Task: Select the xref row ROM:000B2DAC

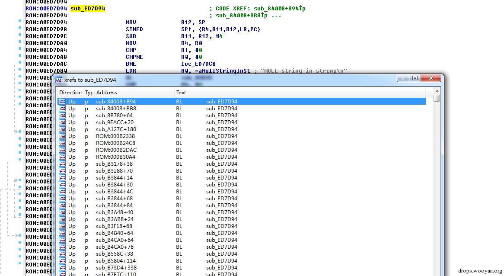Action: click(242, 150)
